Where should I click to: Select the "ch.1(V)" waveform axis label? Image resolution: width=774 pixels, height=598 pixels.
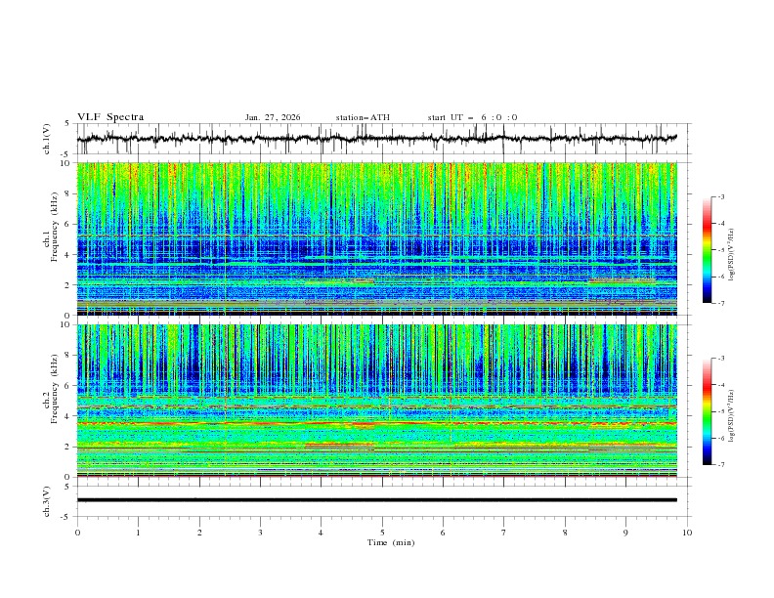click(x=47, y=139)
